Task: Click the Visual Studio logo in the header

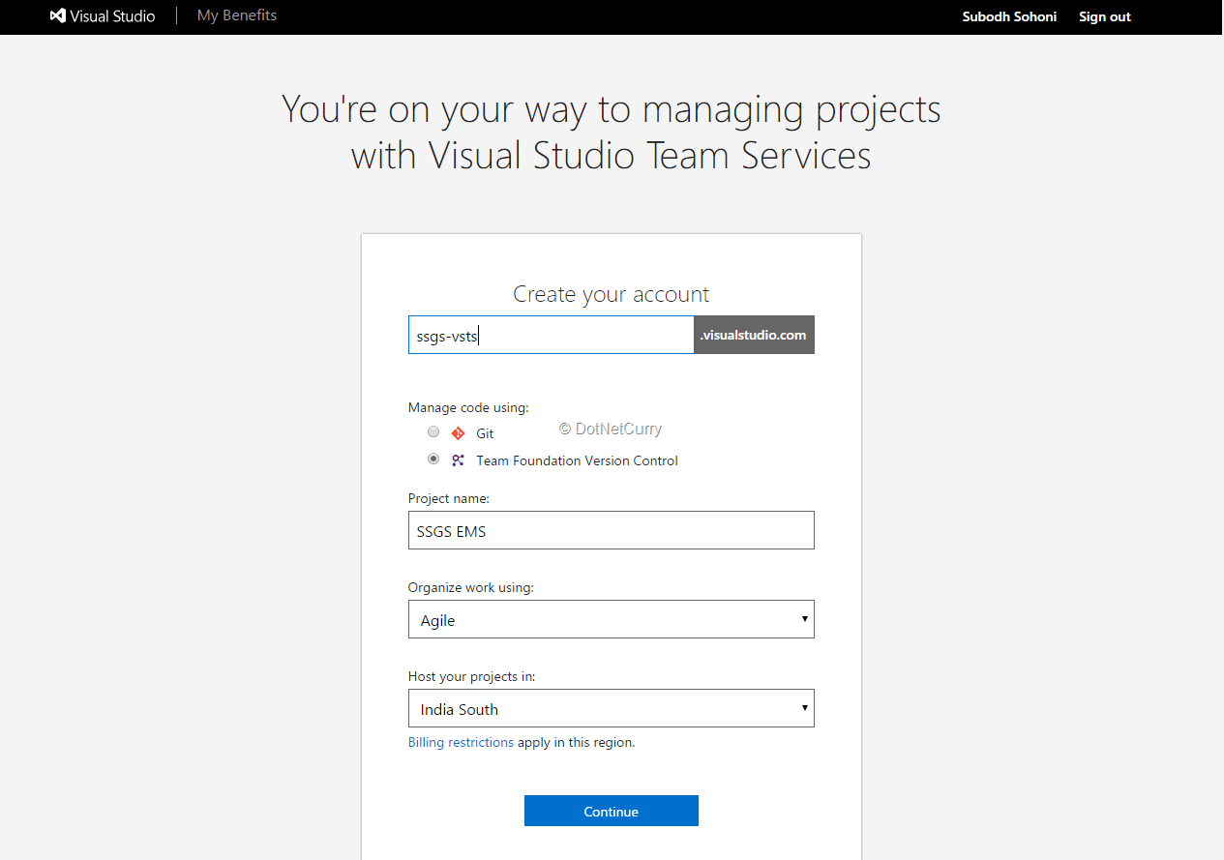Action: click(103, 16)
